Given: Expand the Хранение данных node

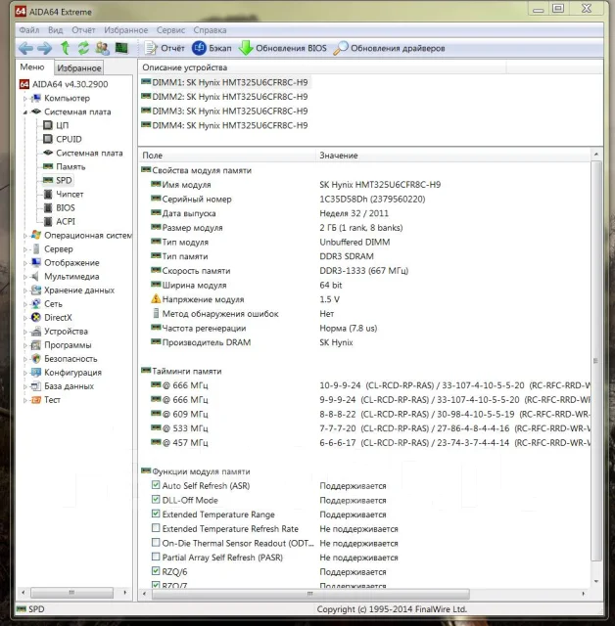Looking at the screenshot, I should coord(24,291).
